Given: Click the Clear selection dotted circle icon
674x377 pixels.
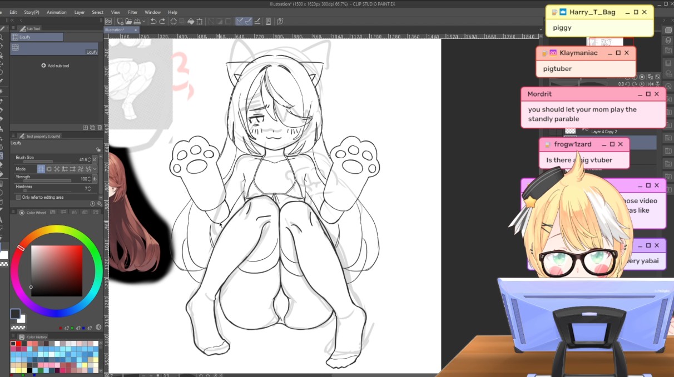Looking at the screenshot, I should point(174,21).
